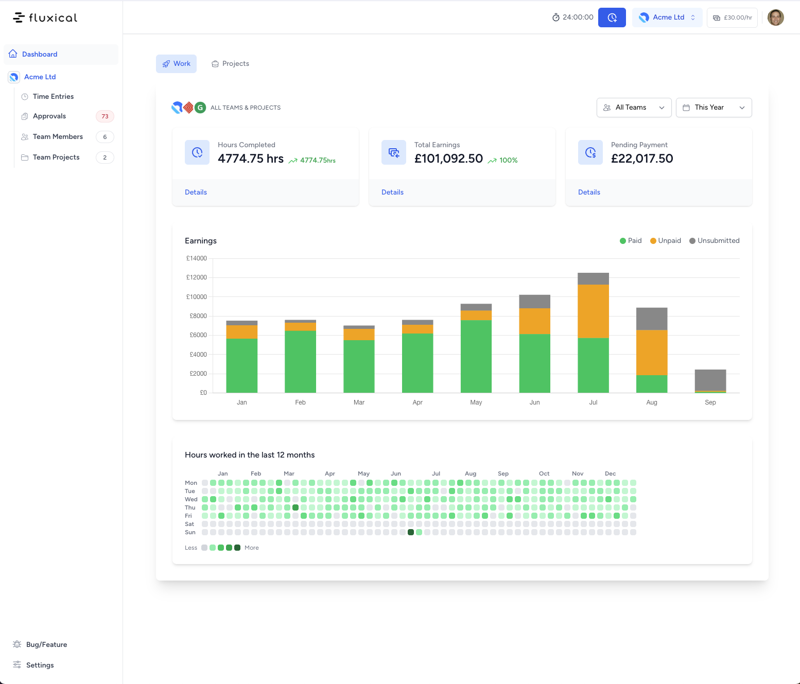Click the Pending Payment icon

point(590,152)
